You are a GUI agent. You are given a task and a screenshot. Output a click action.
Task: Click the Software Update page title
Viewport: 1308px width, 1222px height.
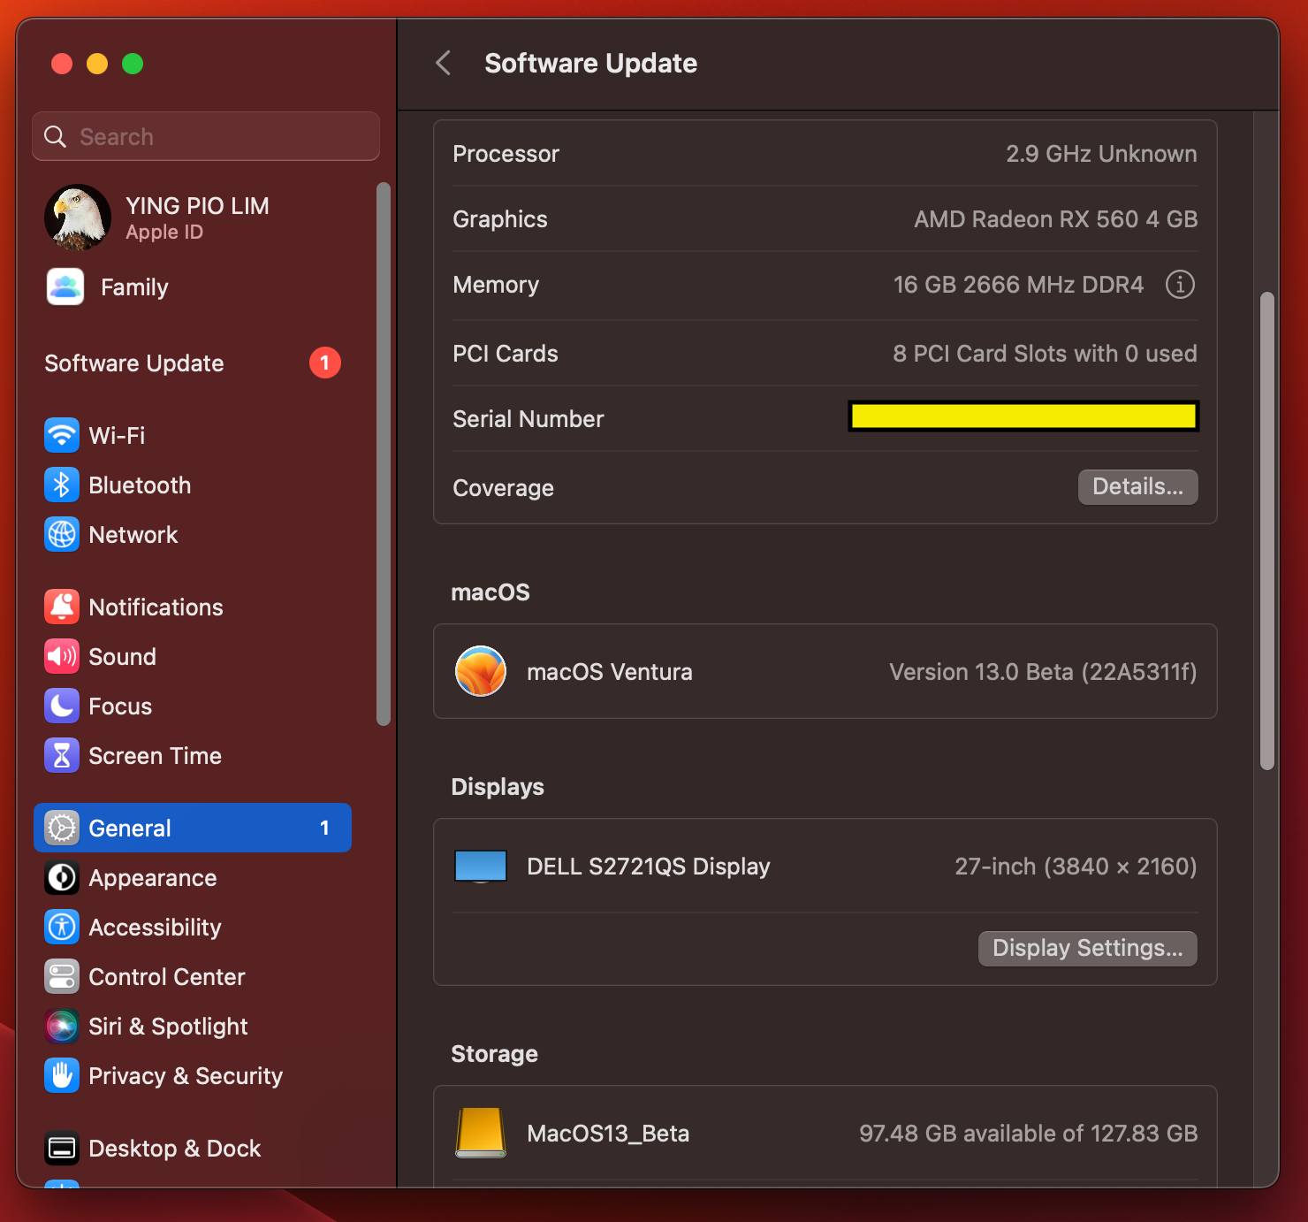click(x=590, y=63)
